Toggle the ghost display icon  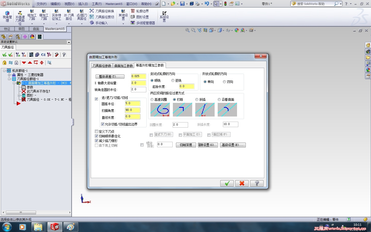click(16, 63)
